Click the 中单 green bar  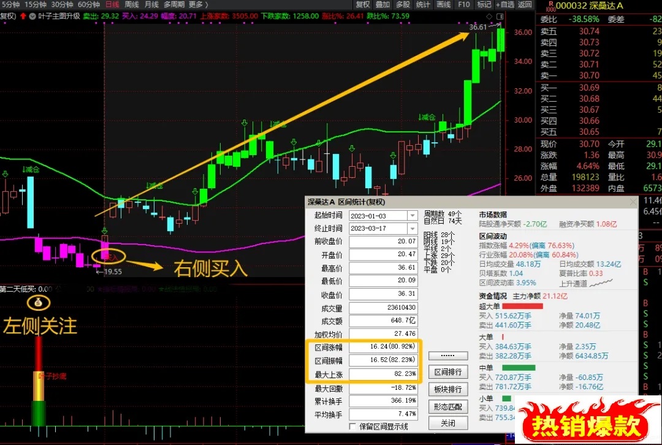pos(519,368)
